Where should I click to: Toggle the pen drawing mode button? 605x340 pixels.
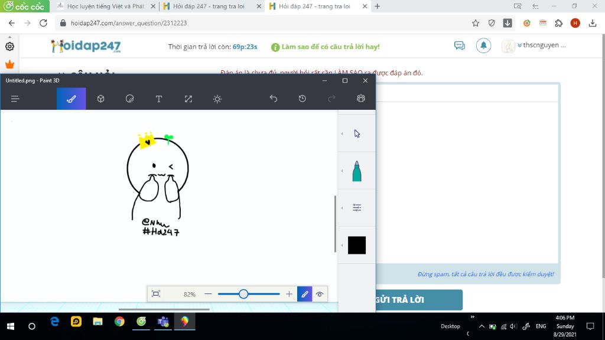click(x=304, y=294)
